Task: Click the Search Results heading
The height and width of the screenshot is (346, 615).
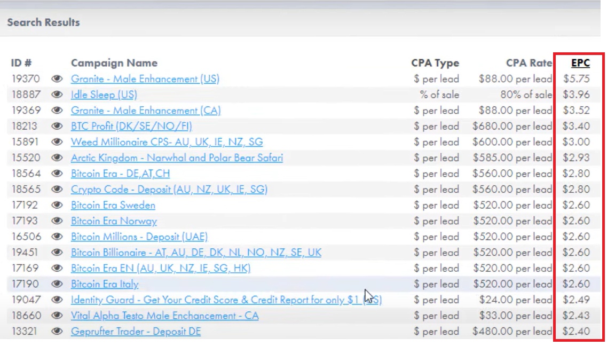Action: click(44, 22)
